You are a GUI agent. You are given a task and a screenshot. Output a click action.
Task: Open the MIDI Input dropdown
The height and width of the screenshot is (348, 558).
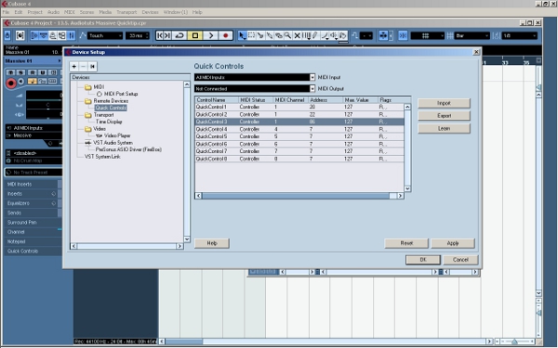point(255,77)
